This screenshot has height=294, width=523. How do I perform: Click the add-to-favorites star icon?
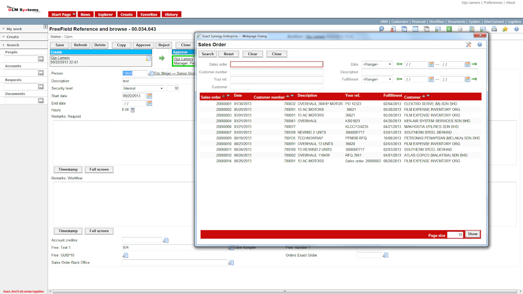tap(505, 29)
